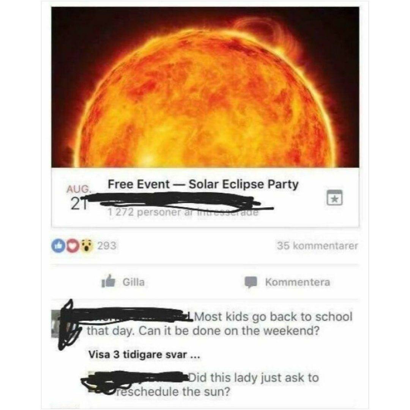410x410 pixels.
Task: Open the Free Event Solar Eclipse Party title
Action: 203,184
